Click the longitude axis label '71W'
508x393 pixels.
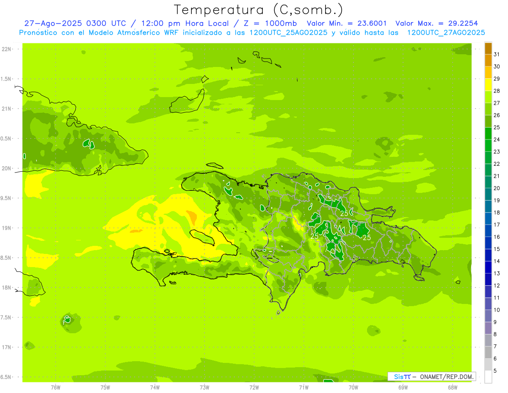pos(304,387)
